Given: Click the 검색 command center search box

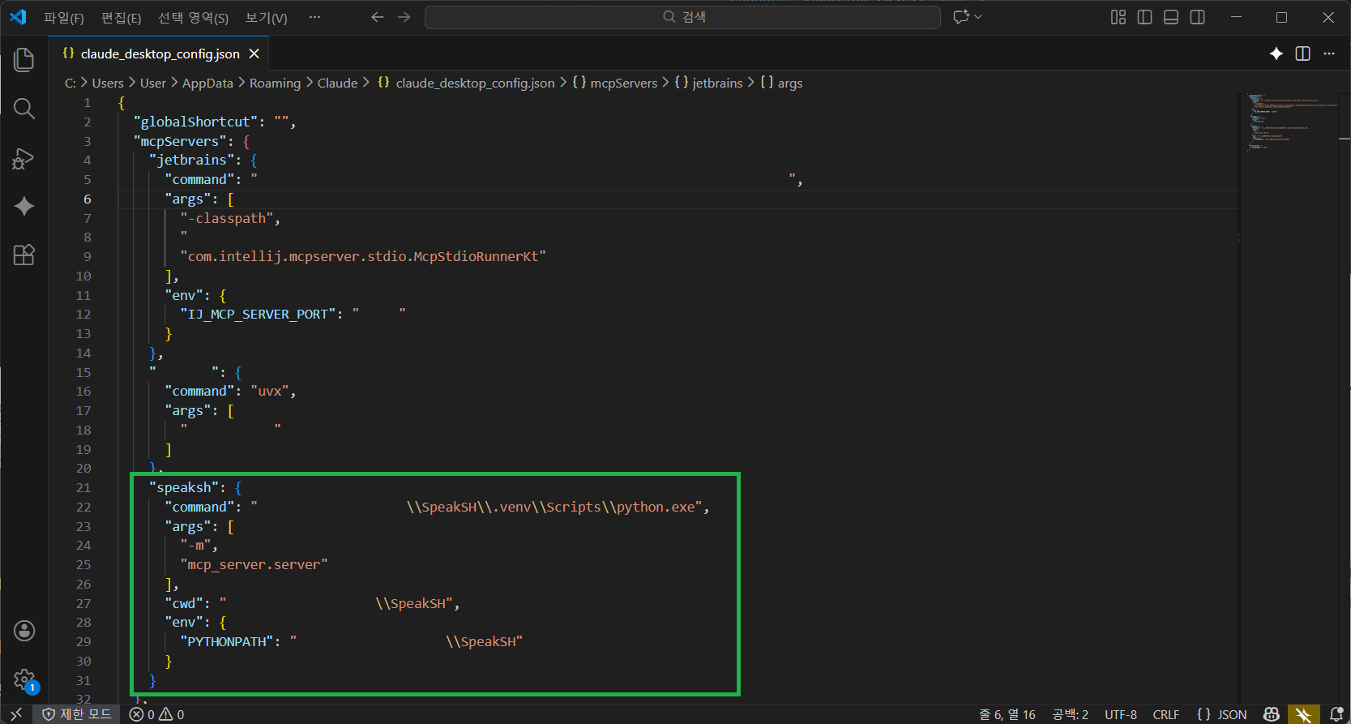Looking at the screenshot, I should tap(682, 17).
